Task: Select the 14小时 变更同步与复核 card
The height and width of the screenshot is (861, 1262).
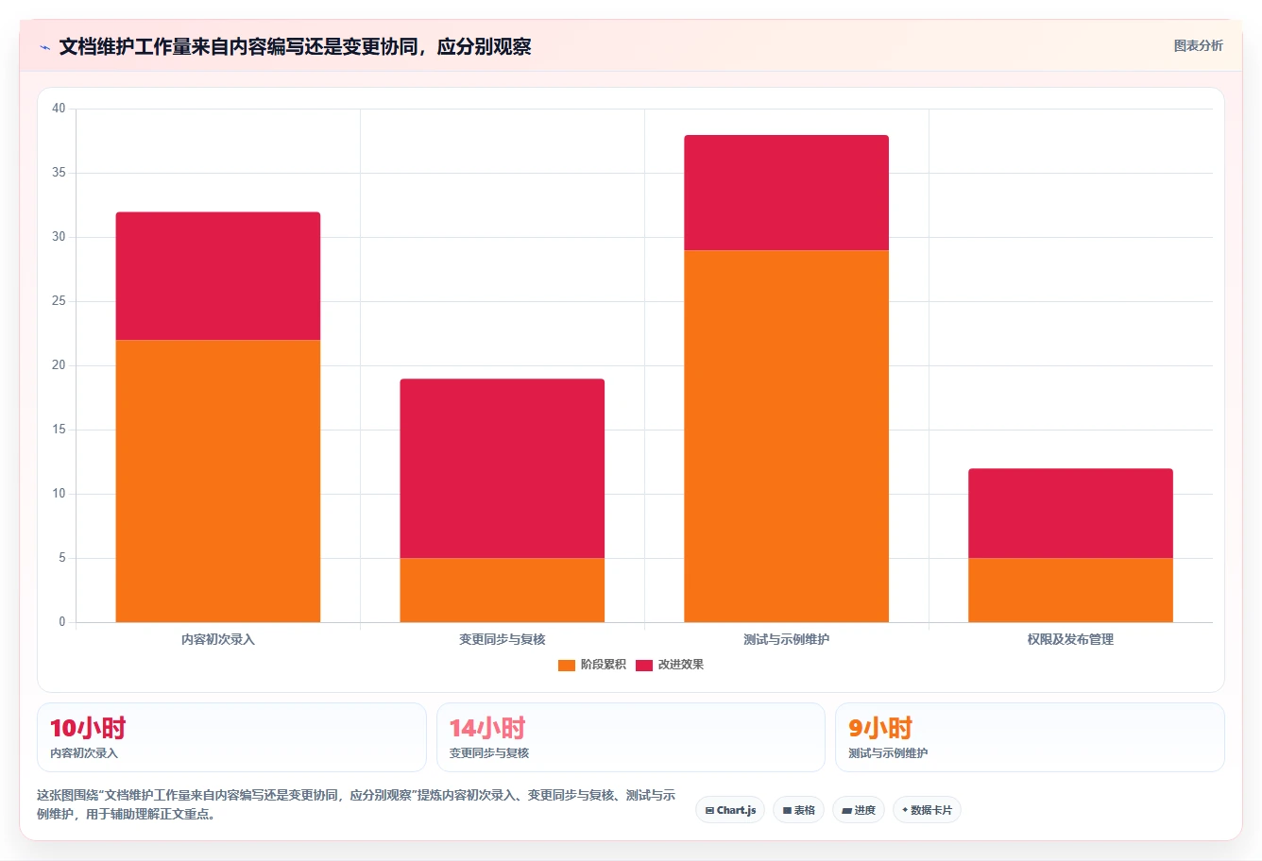Action: coord(631,737)
